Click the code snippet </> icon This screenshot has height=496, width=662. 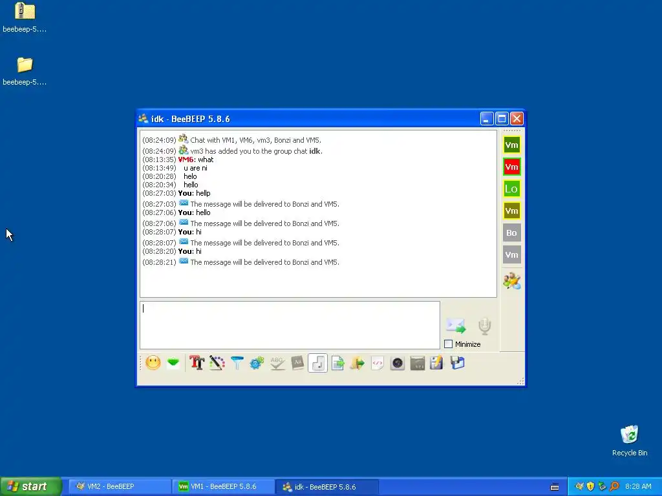[x=378, y=363]
